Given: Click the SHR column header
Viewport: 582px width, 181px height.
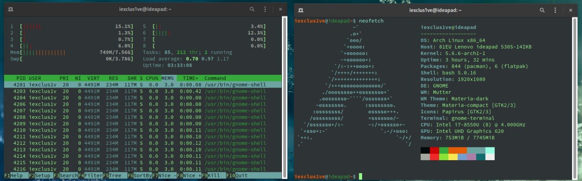Looking at the screenshot, I should point(132,78).
